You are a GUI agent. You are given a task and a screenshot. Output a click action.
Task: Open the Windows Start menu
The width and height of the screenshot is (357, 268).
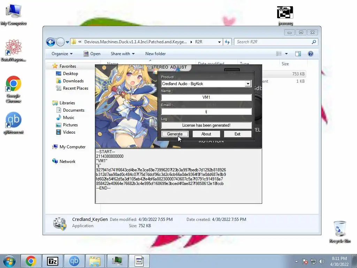[9, 261]
